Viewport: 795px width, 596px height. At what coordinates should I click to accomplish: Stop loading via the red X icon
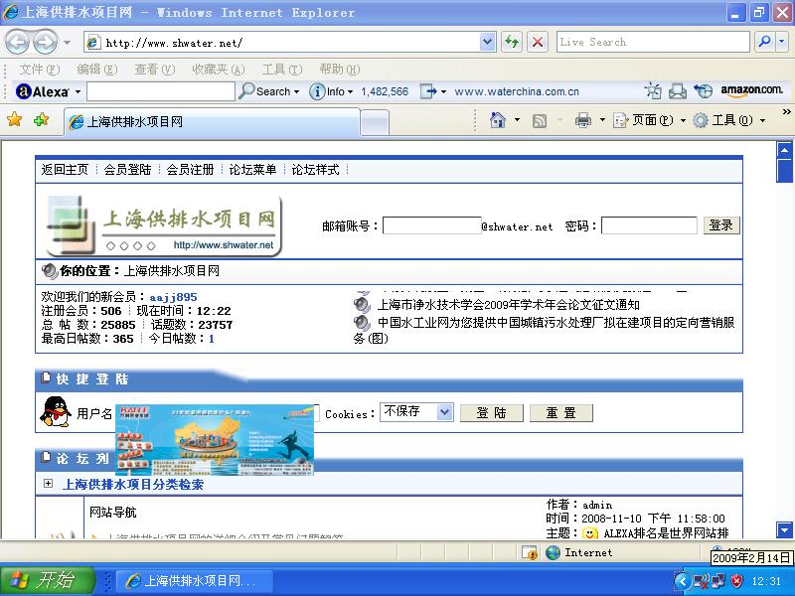(537, 42)
